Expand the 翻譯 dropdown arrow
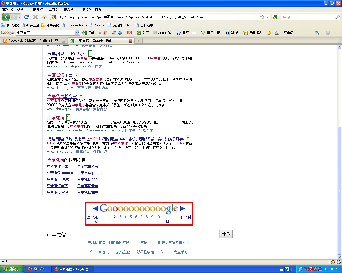This screenshot has height=273, width=342. (240, 33)
